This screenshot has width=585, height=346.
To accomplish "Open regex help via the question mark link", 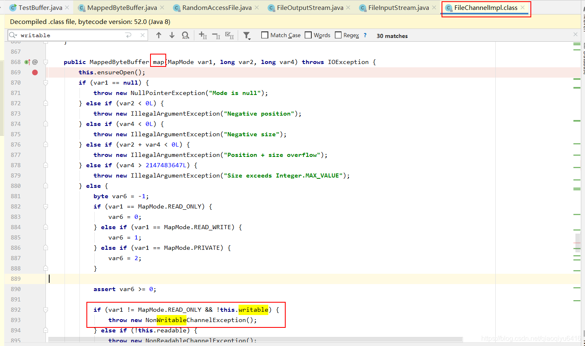I will tap(365, 36).
